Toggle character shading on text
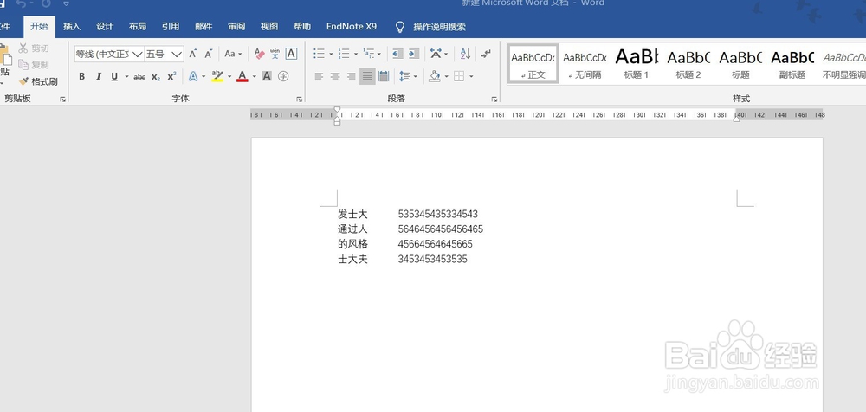This screenshot has height=412, width=866. click(267, 76)
